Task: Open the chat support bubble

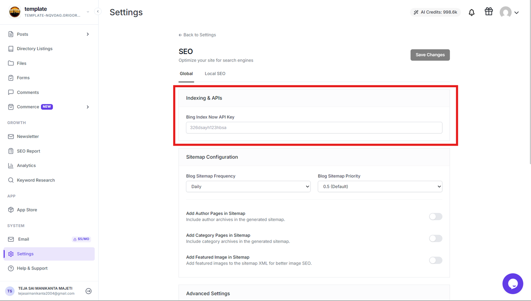Action: (512, 284)
